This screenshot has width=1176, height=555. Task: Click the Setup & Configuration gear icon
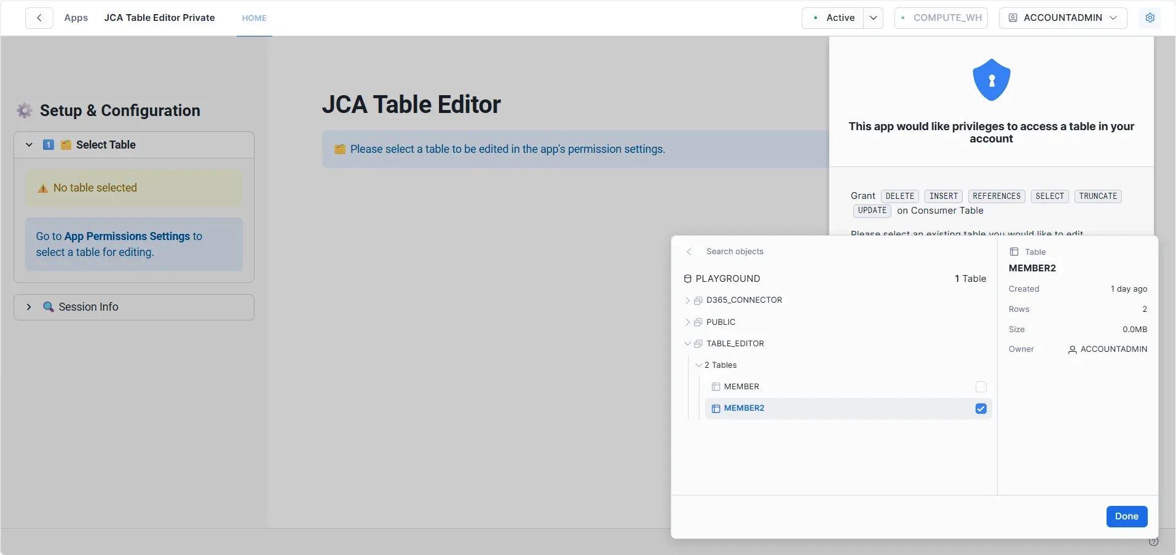pyautogui.click(x=24, y=111)
